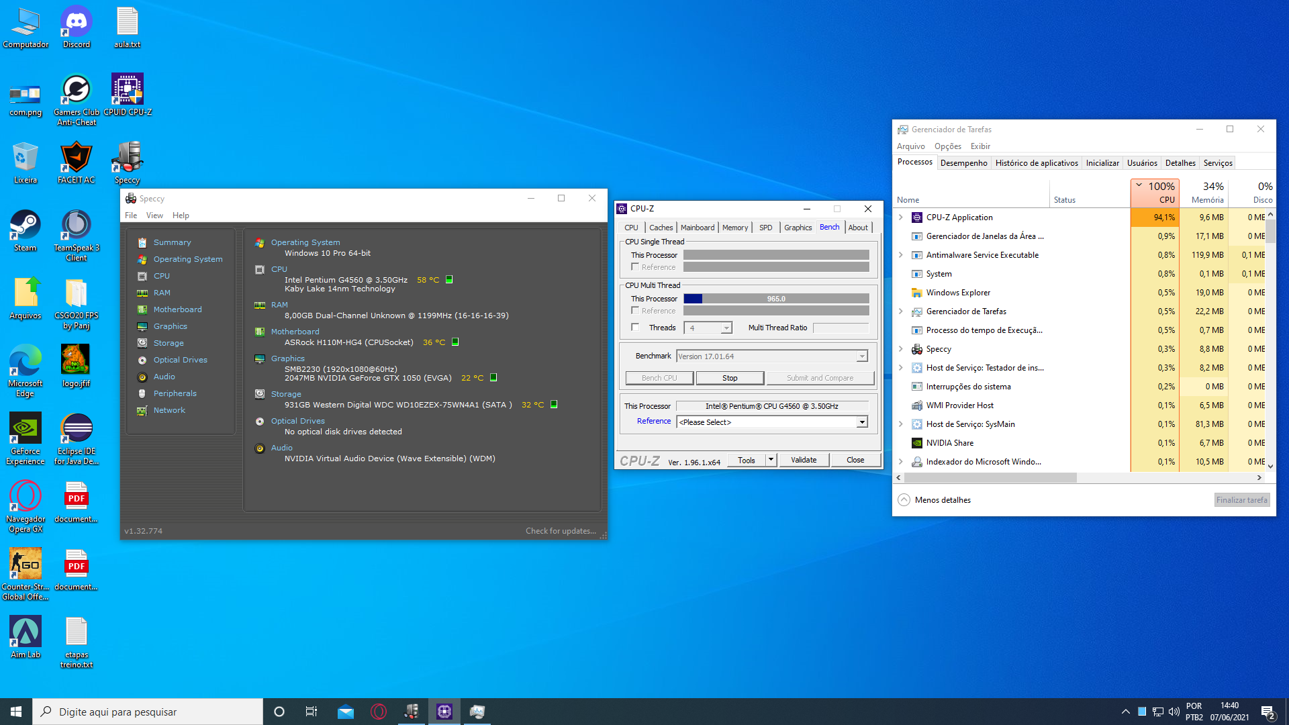This screenshot has width=1289, height=725.
Task: Sort by the Memória column header
Action: click(1204, 193)
